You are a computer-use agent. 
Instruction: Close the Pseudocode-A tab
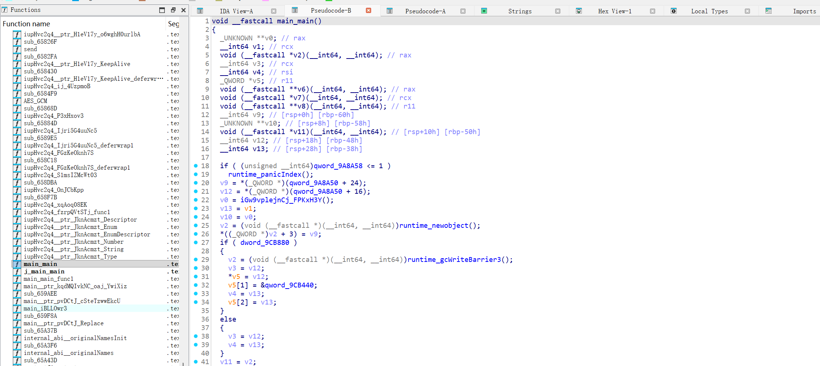pyautogui.click(x=463, y=11)
